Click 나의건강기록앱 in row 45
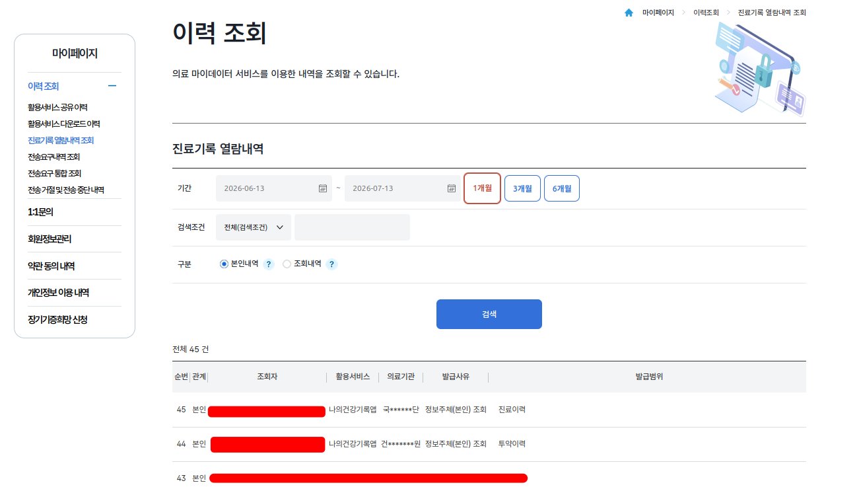 click(x=353, y=410)
